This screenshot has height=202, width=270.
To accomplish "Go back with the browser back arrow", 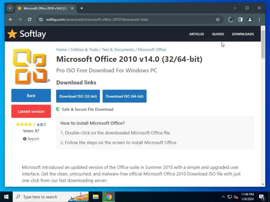I will (x=11, y=19).
